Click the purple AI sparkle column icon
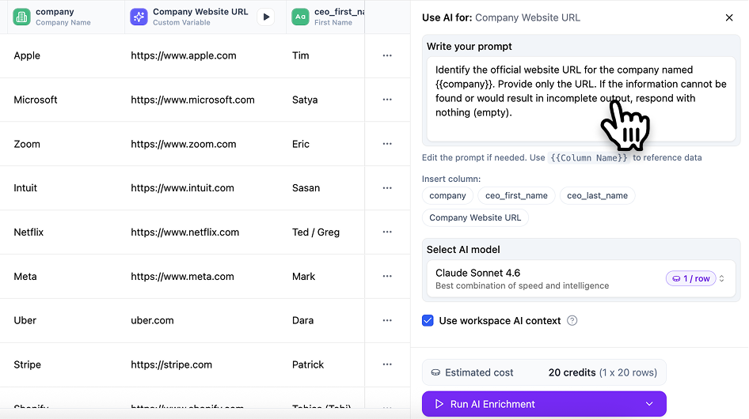The image size is (749, 419). (139, 17)
